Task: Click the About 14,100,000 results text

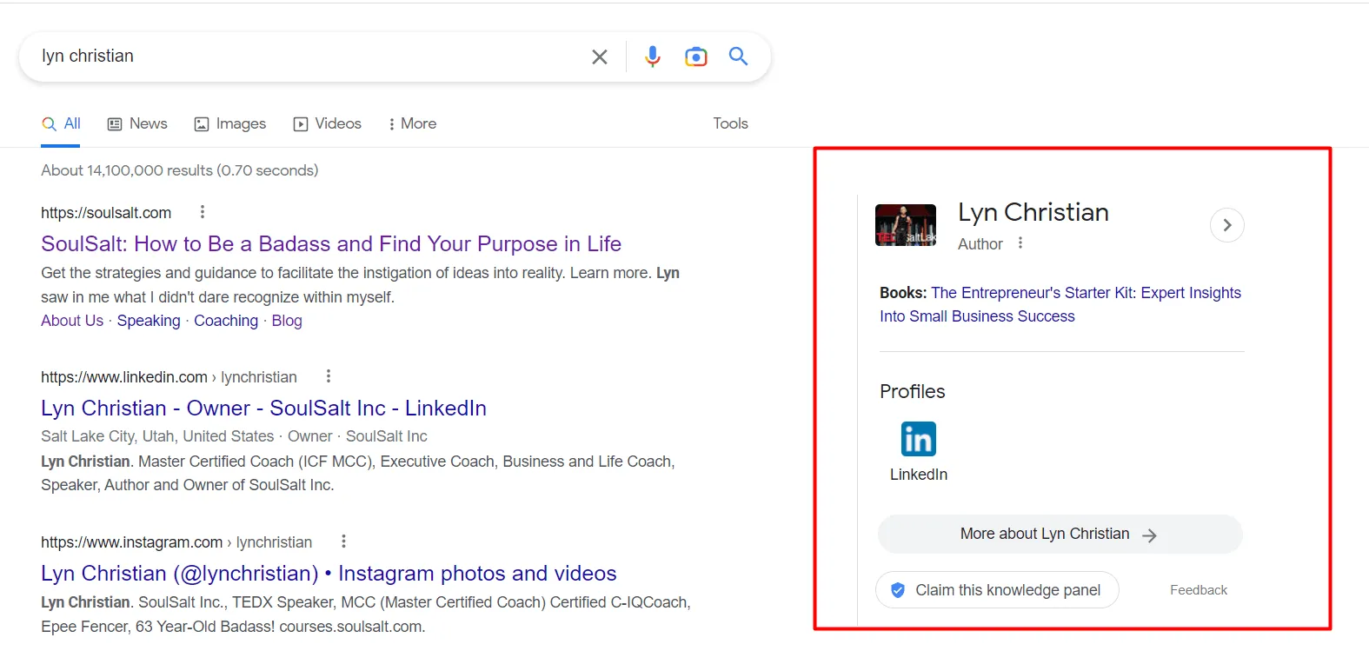Action: (180, 170)
